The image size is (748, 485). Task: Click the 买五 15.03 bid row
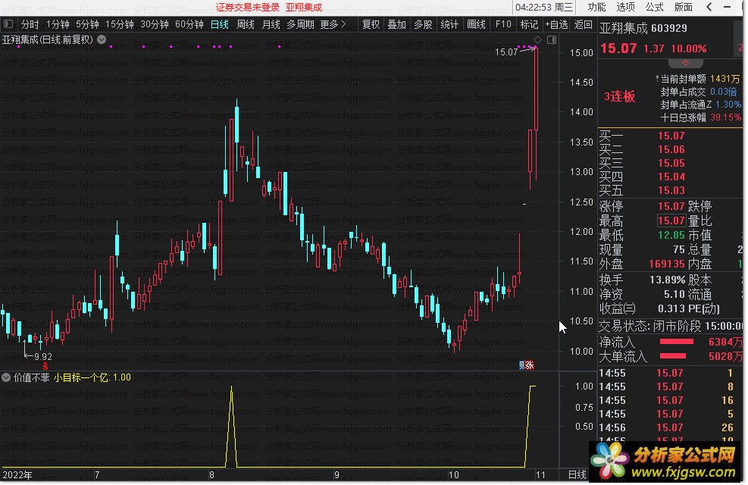670,190
